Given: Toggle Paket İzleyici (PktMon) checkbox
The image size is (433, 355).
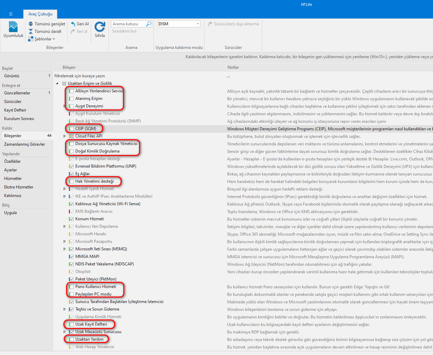Looking at the screenshot, I should (x=72, y=279).
